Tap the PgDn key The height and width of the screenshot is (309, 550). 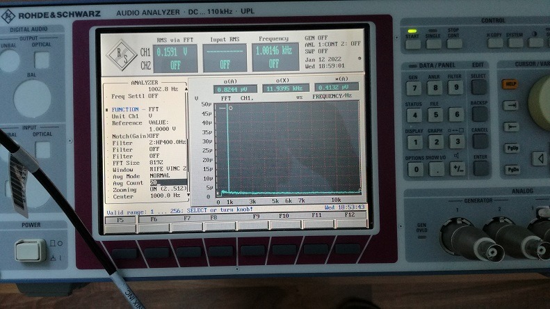pos(513,170)
